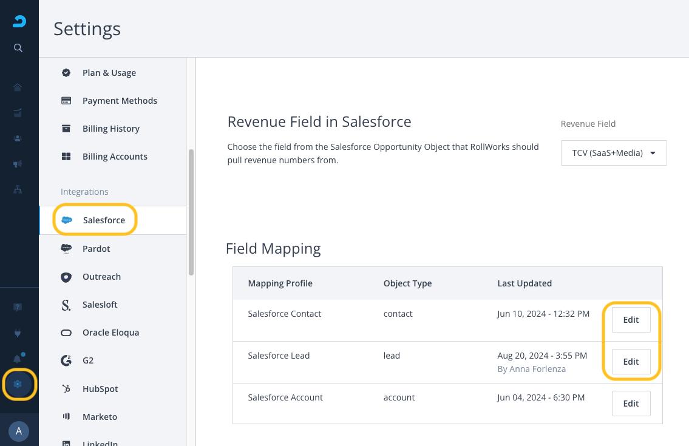
Task: Click the RollWorks logo in the sidebar
Action: point(19,22)
